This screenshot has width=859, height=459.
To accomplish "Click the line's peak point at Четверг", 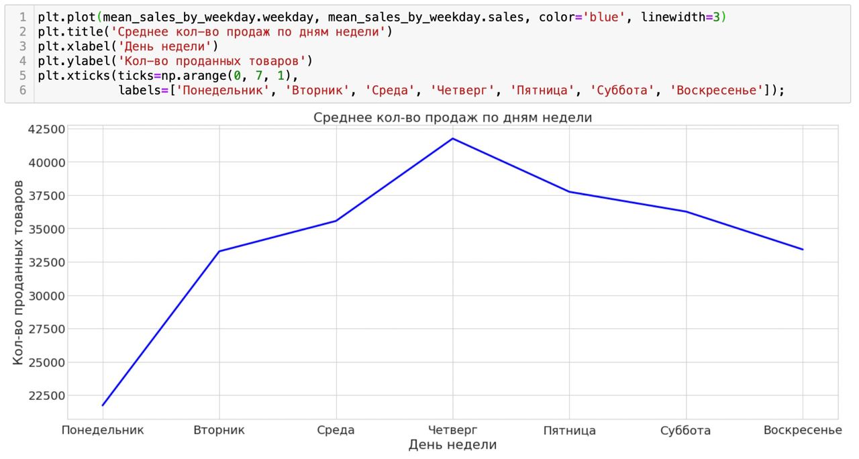I will 452,139.
